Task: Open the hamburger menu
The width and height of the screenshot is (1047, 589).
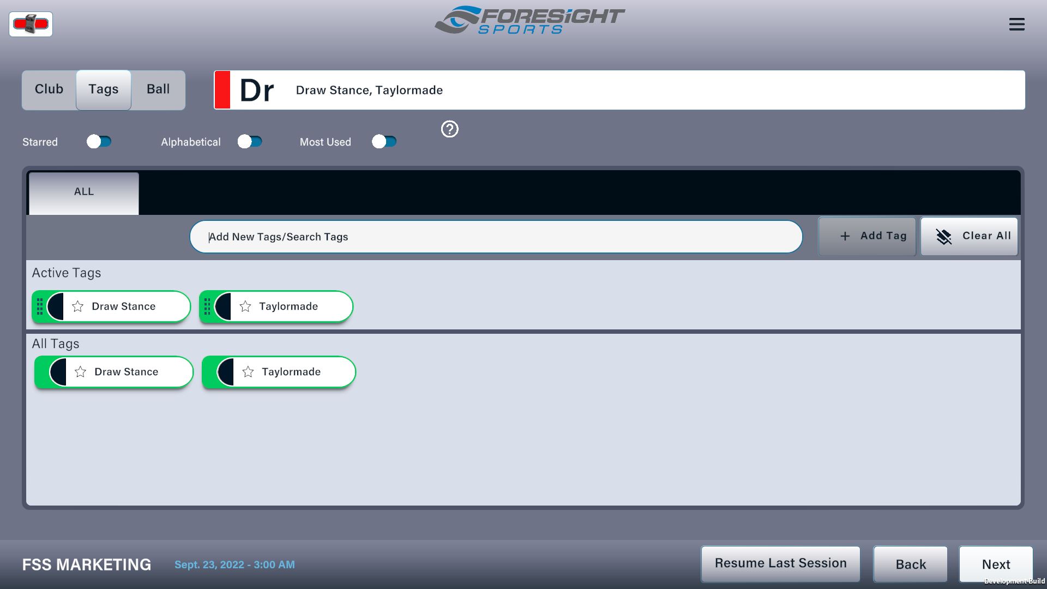Action: click(1016, 24)
